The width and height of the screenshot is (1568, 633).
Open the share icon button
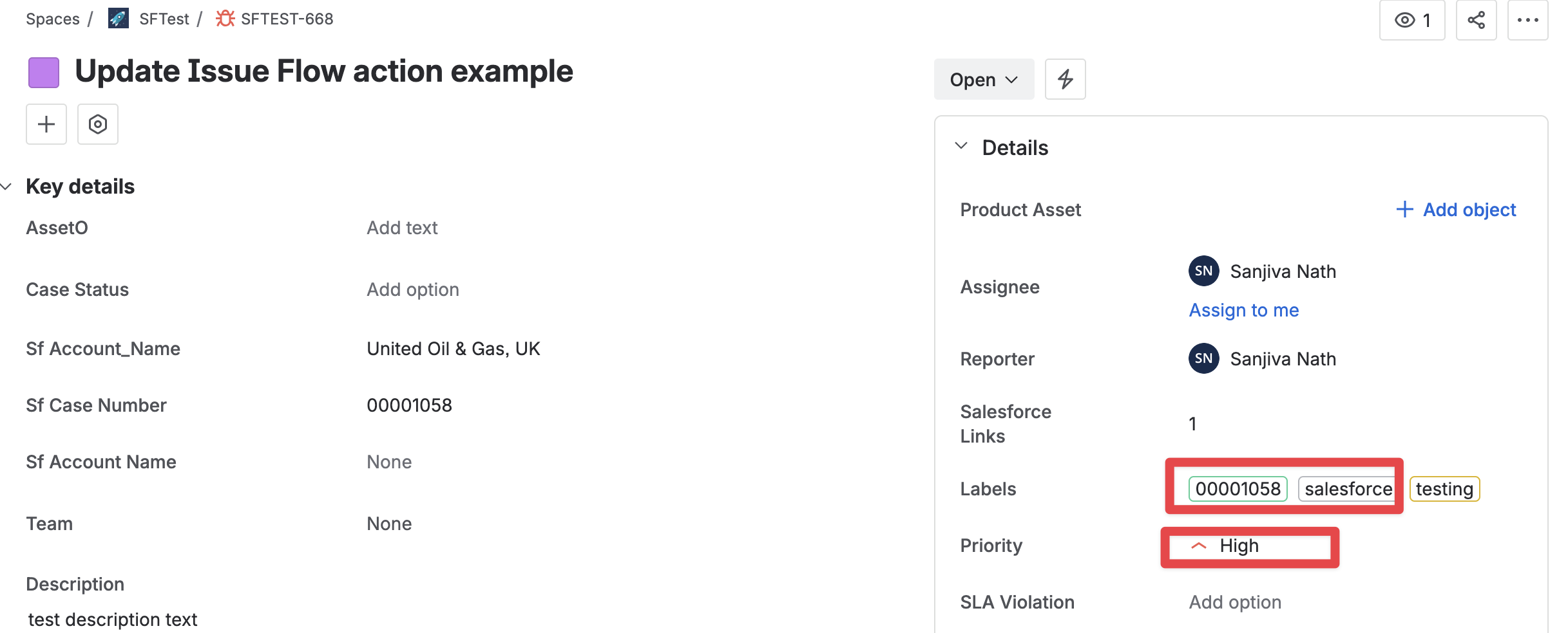[x=1476, y=20]
